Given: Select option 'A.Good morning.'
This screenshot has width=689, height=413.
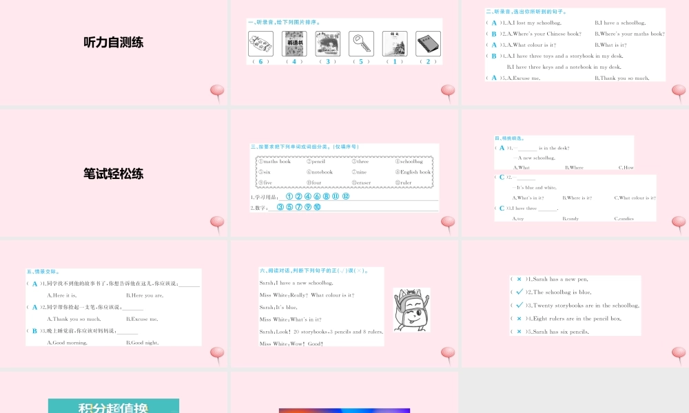Looking at the screenshot, I should 68,343.
